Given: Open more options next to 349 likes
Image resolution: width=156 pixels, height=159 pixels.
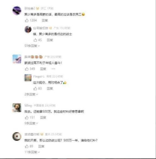Looking at the screenshot, I should [x=53, y=69].
